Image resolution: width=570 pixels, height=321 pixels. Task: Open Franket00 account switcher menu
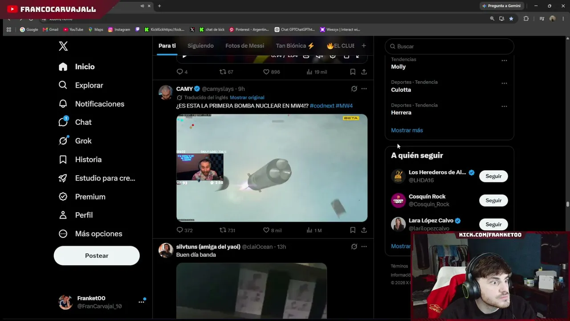(x=97, y=302)
